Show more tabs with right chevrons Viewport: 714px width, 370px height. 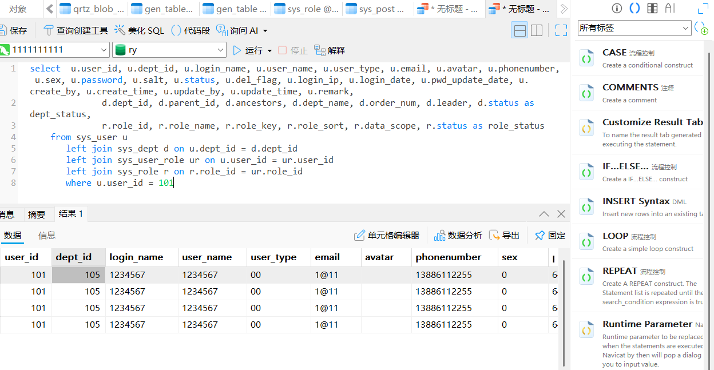(x=564, y=9)
